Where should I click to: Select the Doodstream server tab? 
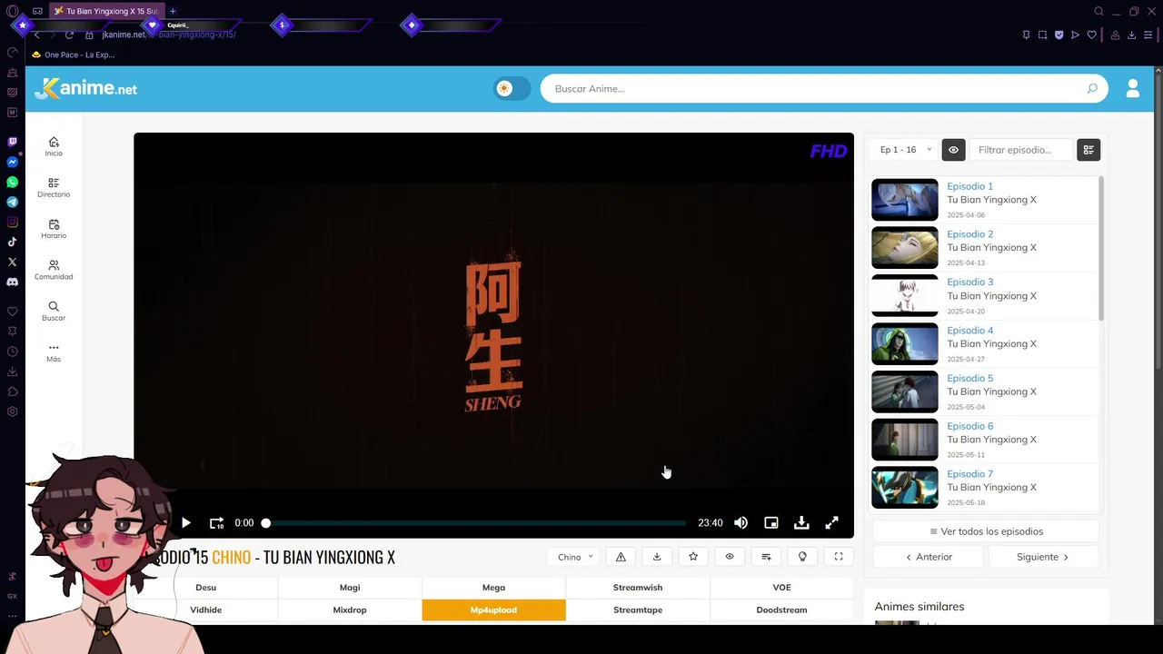pos(781,609)
